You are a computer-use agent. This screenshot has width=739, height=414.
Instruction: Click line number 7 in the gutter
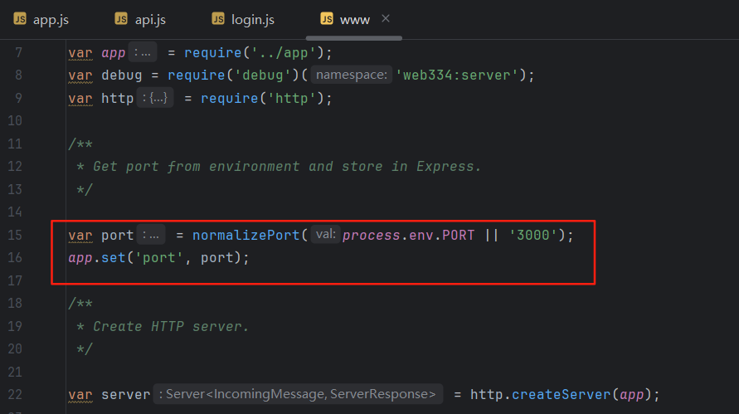[x=18, y=52]
